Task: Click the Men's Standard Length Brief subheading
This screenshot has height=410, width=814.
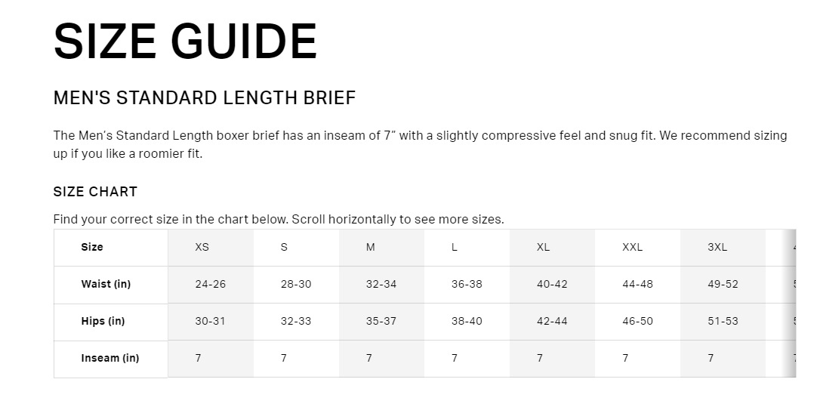Action: (x=204, y=98)
